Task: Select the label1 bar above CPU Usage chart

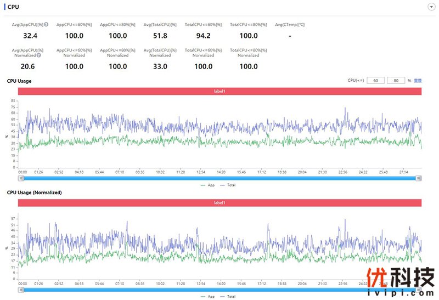Action: pos(219,91)
